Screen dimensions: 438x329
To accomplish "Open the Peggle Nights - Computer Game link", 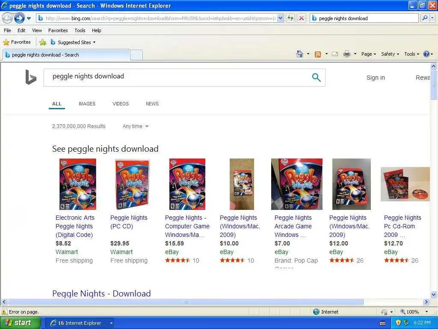I will 187,226.
